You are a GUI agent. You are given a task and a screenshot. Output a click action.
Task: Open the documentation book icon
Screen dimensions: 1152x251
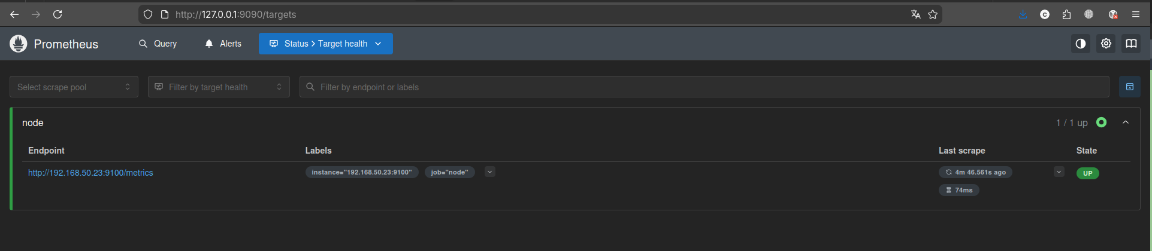click(1131, 44)
